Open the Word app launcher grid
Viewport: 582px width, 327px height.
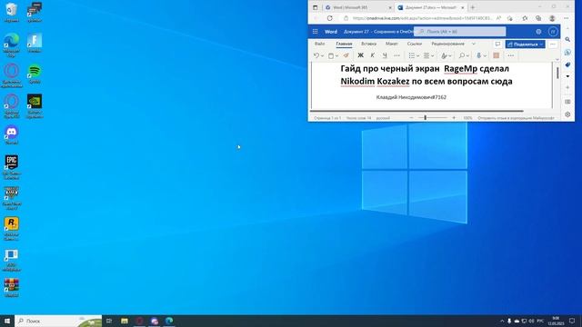[x=316, y=32]
